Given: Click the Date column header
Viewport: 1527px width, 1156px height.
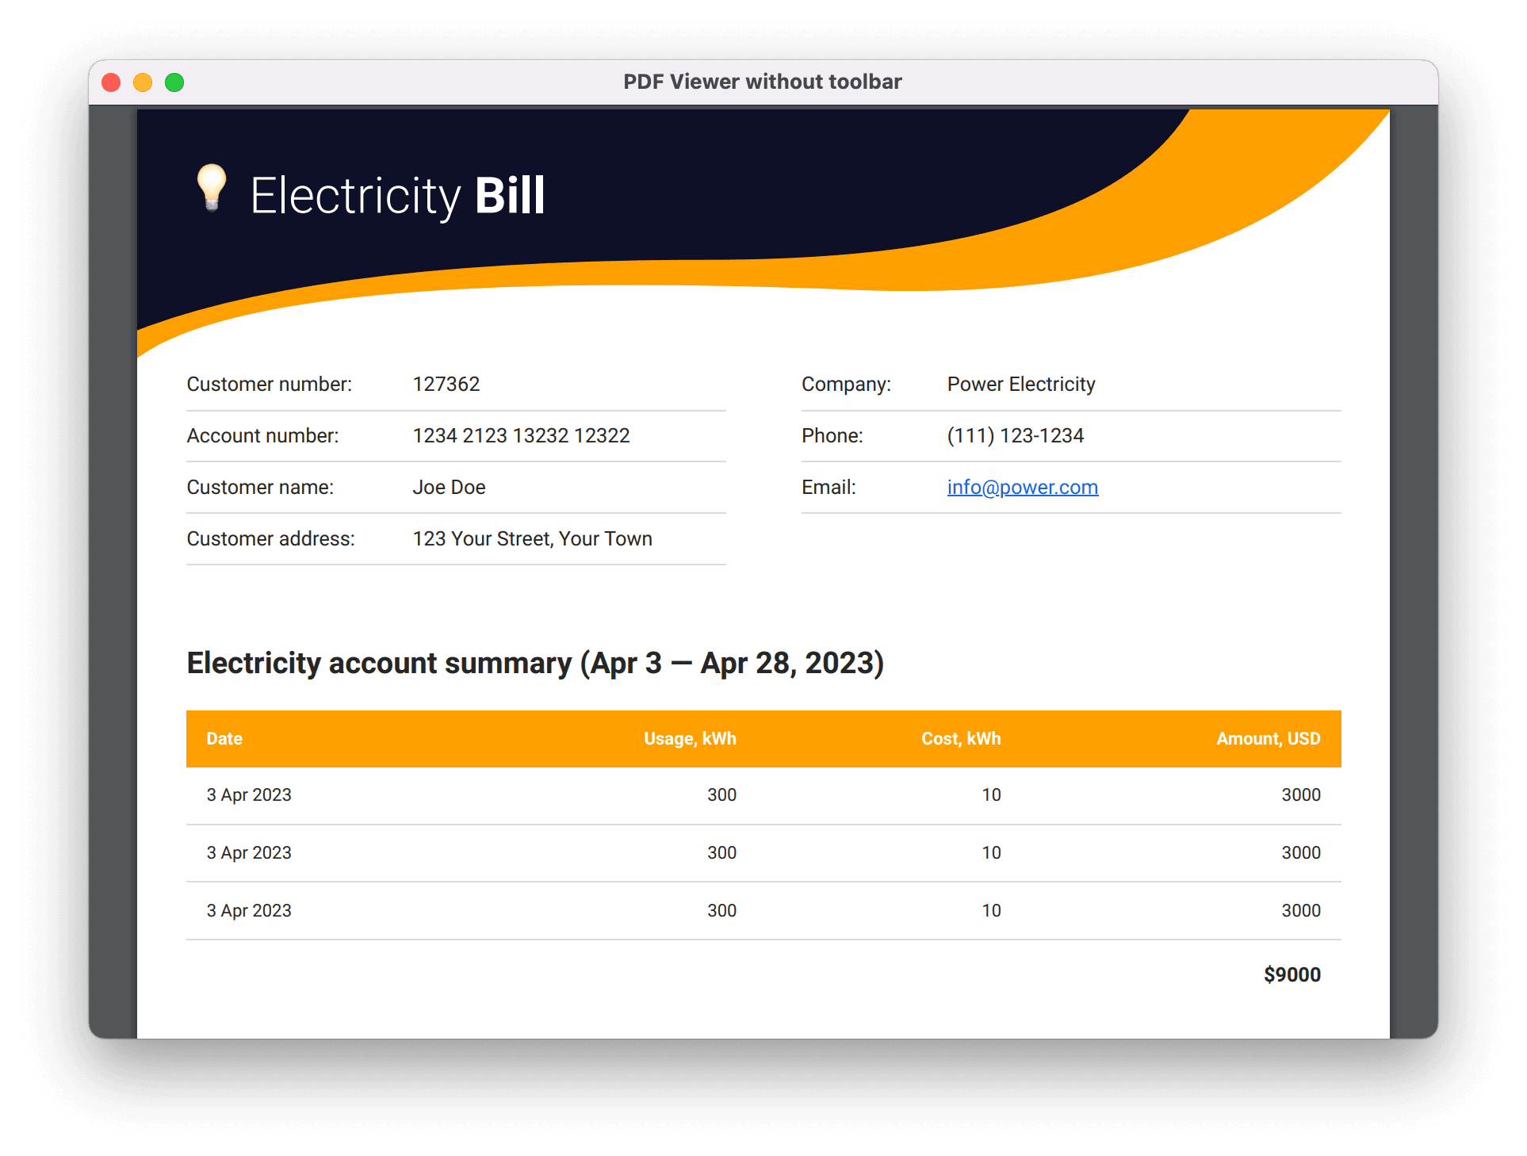Looking at the screenshot, I should pyautogui.click(x=224, y=739).
